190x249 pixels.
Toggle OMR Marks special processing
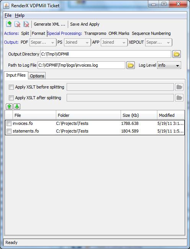[x=119, y=33]
